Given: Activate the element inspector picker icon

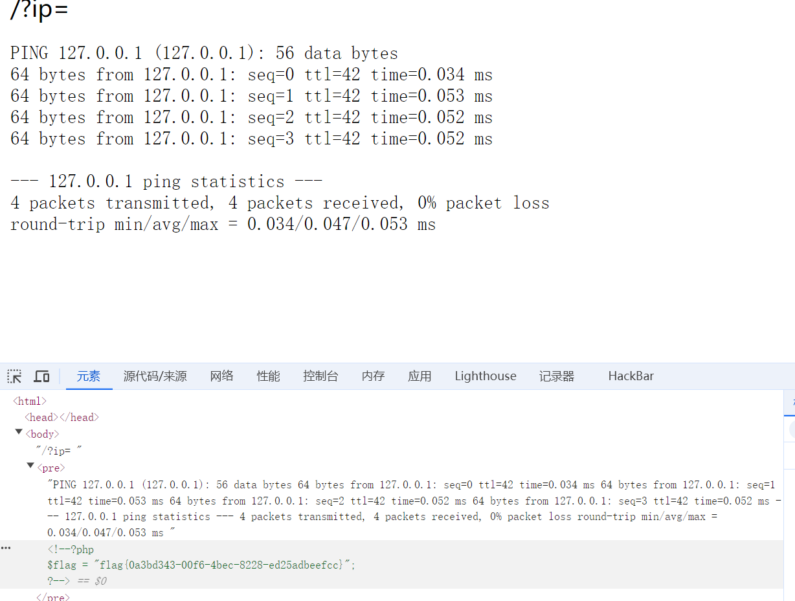Looking at the screenshot, I should coord(14,376).
